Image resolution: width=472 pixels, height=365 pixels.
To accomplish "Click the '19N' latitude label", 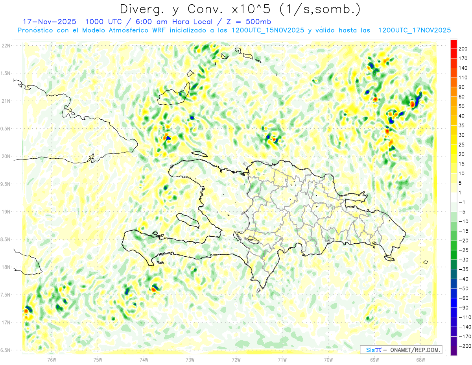I will tap(6, 212).
